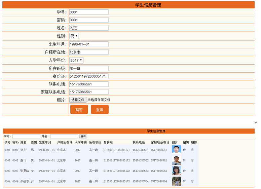Click the 出生年月 column header
Image resolution: width=261 pixels, height=189 pixels.
[x=45, y=142]
